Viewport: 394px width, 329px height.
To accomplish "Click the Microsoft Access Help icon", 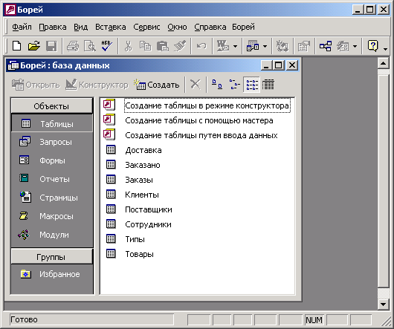I will coord(372,46).
